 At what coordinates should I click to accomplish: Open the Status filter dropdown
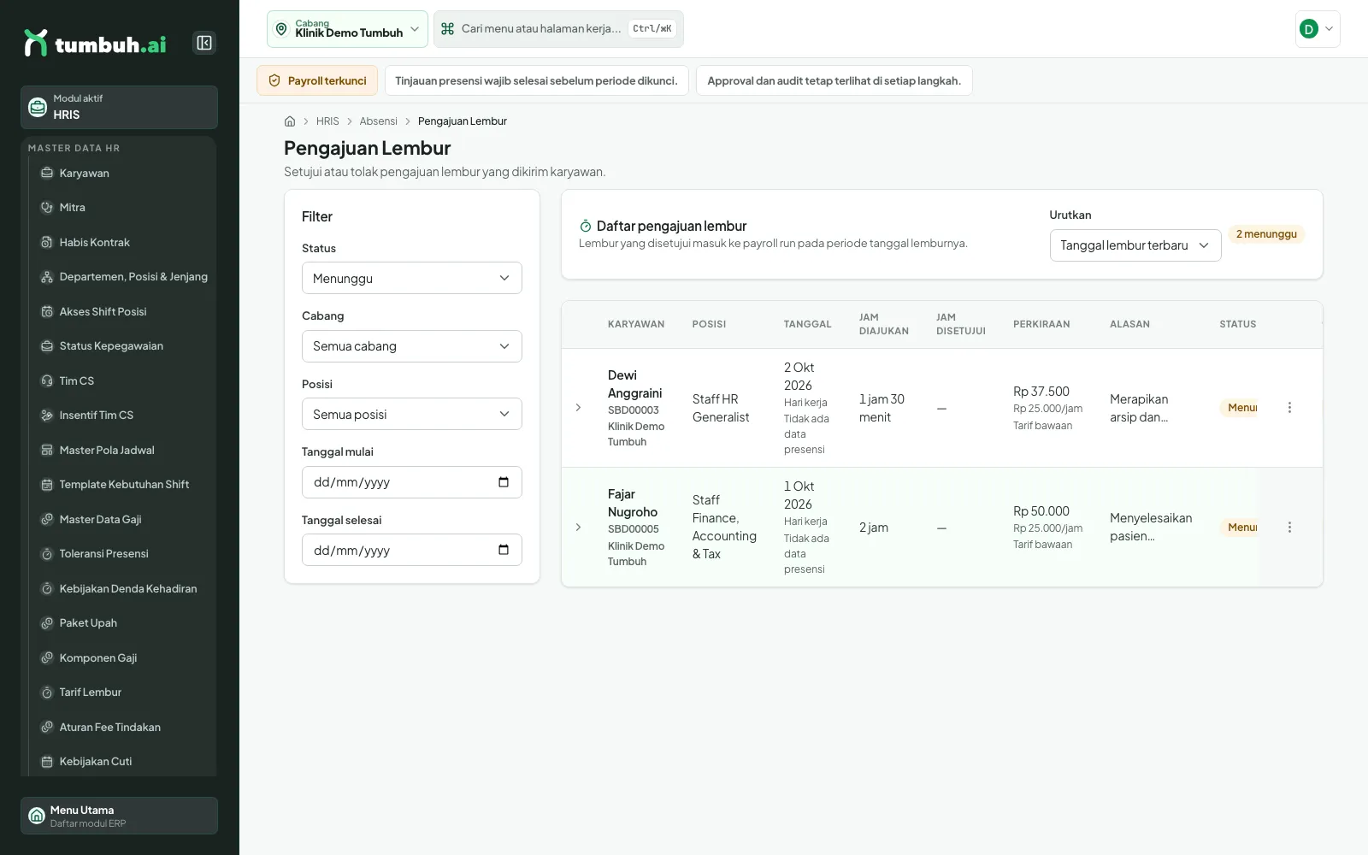[411, 278]
